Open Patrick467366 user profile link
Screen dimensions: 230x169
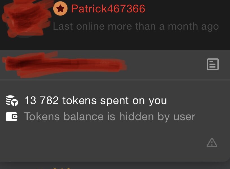[108, 8]
